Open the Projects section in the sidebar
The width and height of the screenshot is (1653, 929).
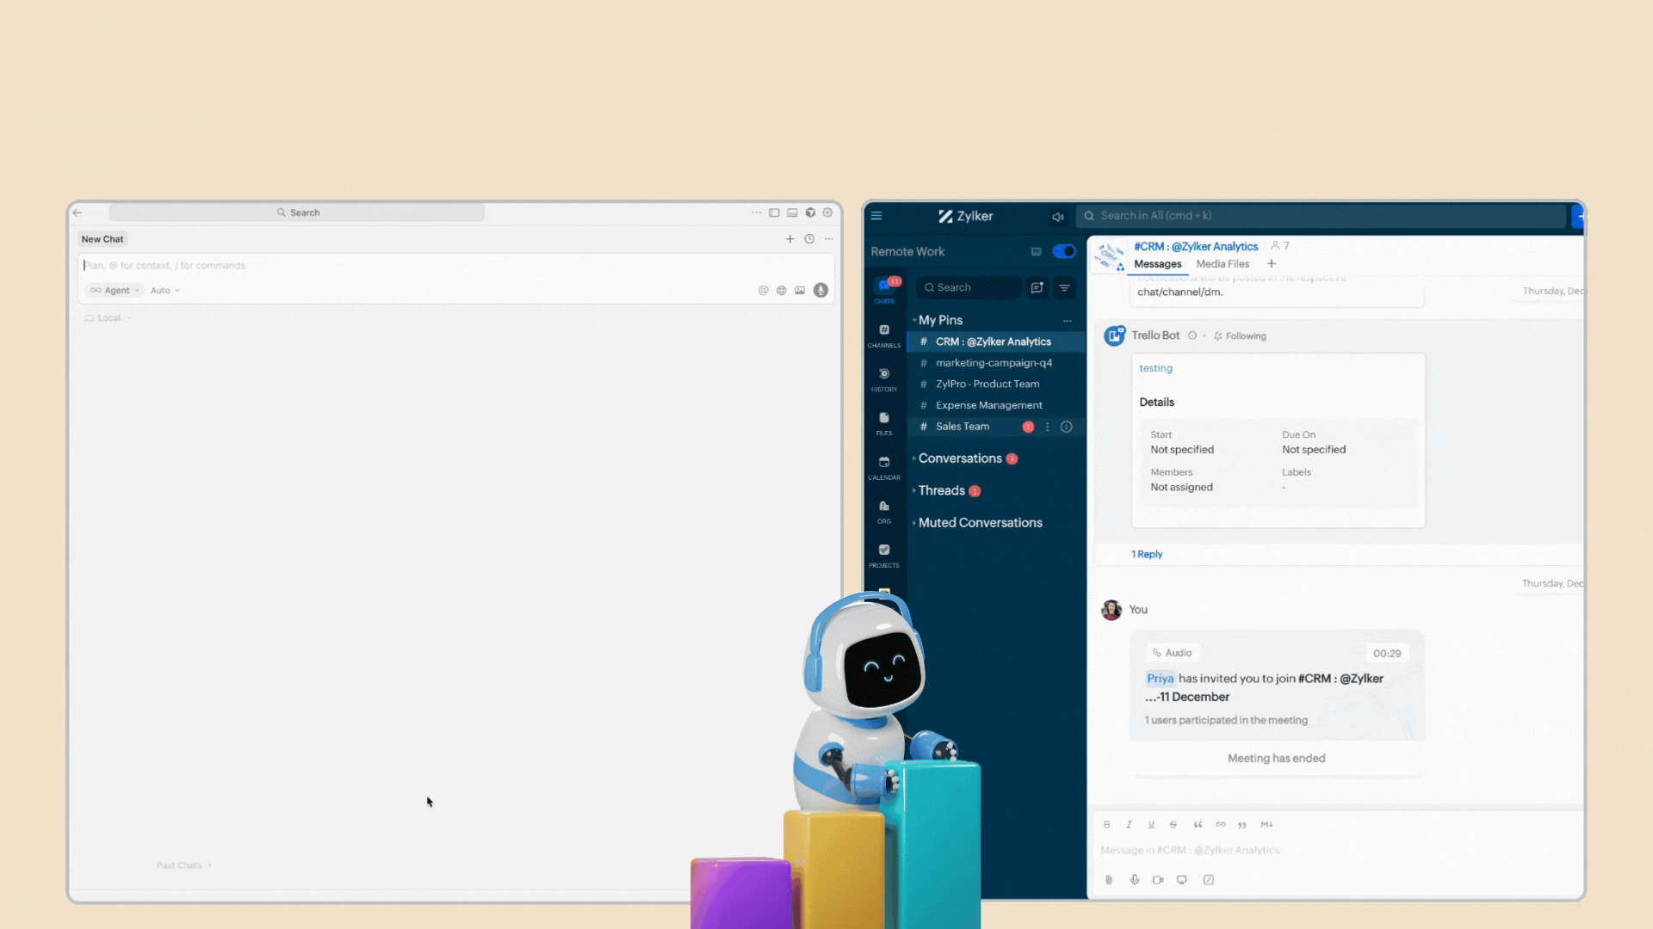click(x=884, y=555)
